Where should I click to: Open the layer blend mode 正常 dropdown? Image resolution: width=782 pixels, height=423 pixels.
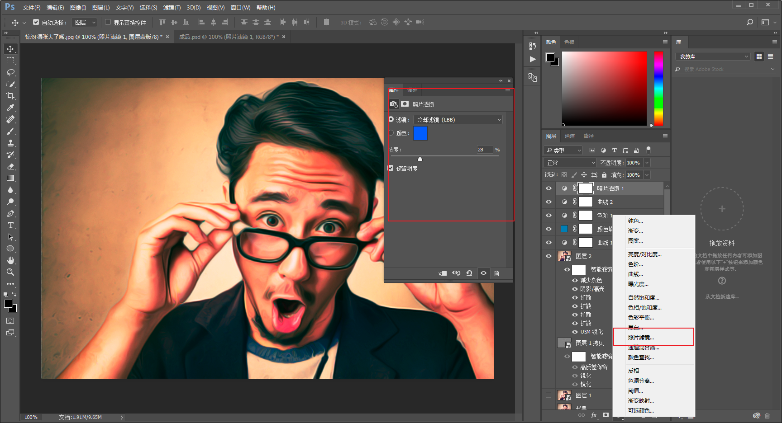click(x=571, y=163)
